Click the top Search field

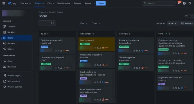[159, 3]
